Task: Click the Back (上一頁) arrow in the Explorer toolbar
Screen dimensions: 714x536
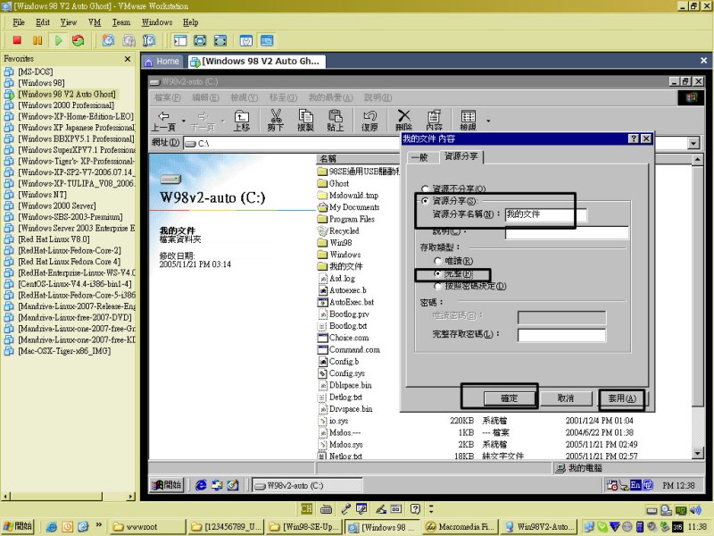Action: tap(164, 120)
